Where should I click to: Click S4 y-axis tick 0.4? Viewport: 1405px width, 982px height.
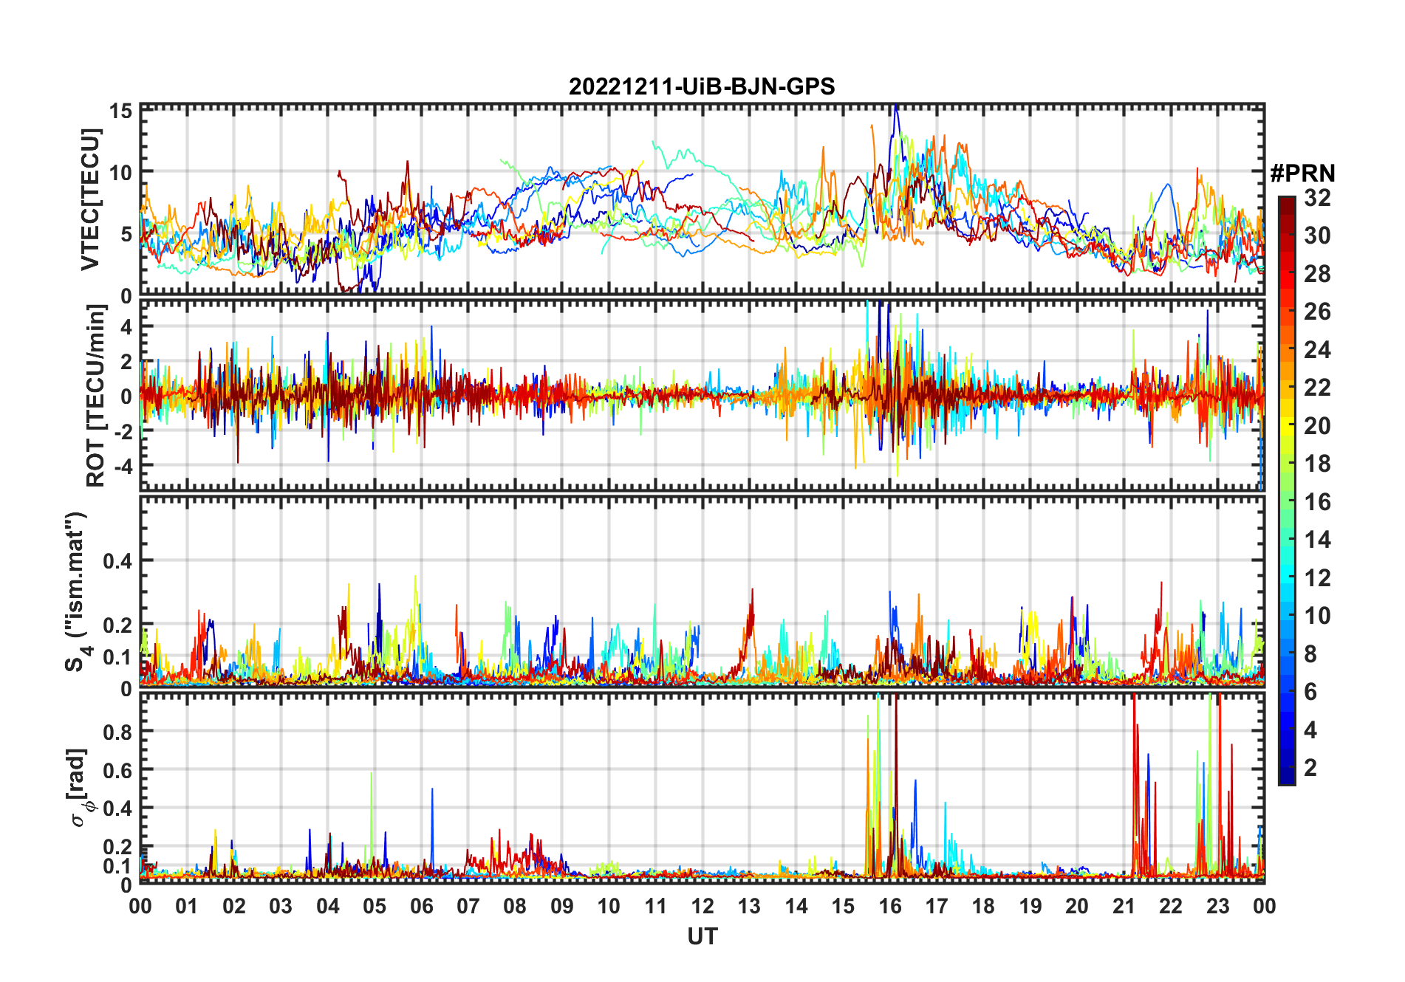(117, 561)
